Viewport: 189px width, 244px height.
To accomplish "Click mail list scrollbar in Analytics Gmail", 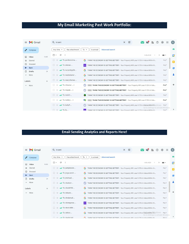I will [x=169, y=187].
